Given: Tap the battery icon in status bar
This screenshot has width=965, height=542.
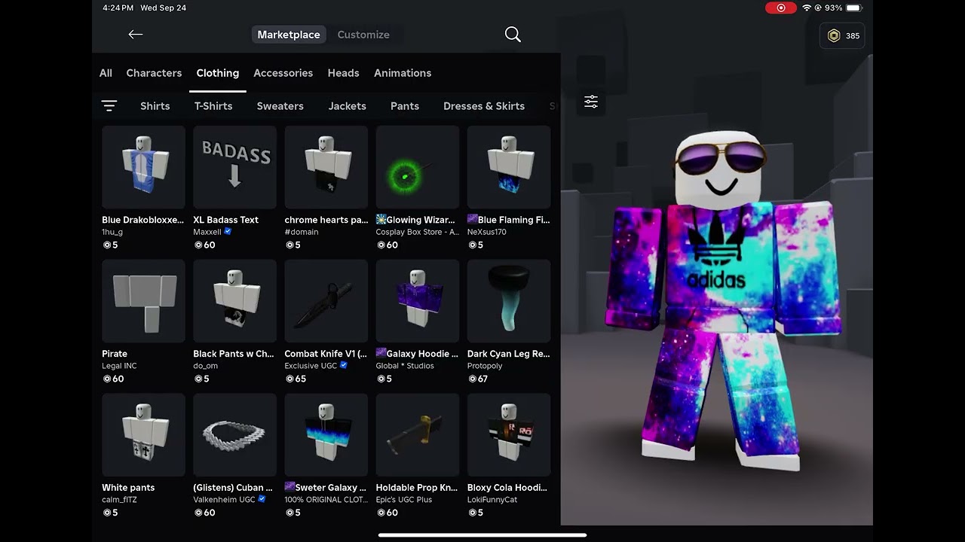Looking at the screenshot, I should pos(853,8).
